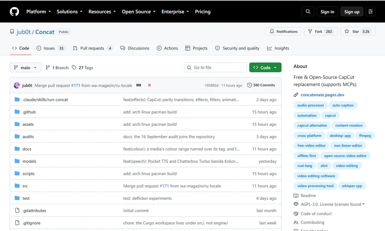Open the GitHub logo homepage
The image size is (385, 231).
point(14,12)
